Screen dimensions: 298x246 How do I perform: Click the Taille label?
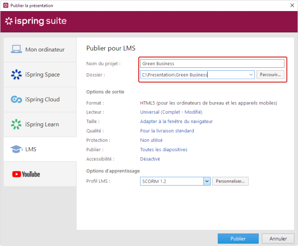point(93,121)
